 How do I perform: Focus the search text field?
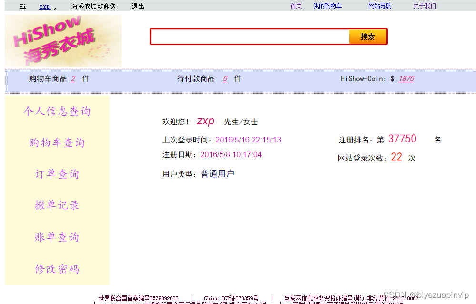[x=250, y=37]
